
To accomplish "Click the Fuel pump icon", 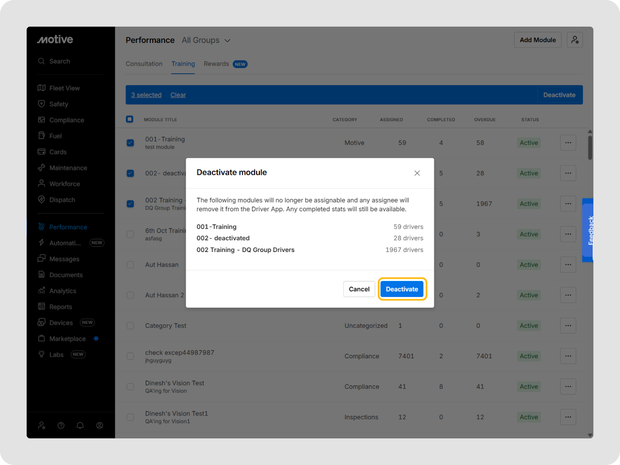I will click(x=41, y=136).
